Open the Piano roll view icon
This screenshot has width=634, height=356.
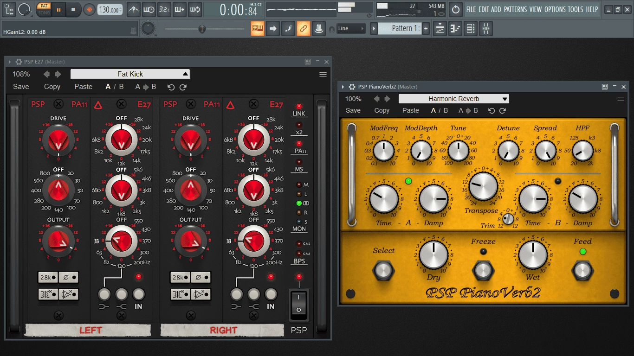tap(455, 29)
